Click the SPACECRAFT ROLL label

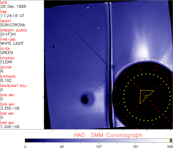click(14, 86)
